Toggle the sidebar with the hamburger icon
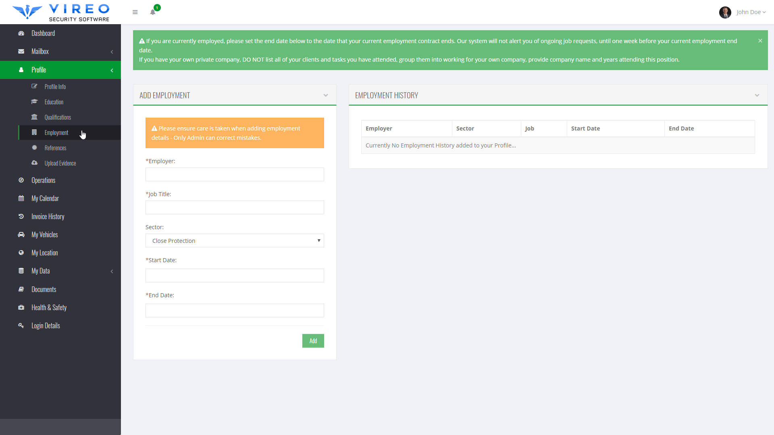Screen dimensions: 774x435 click(x=135, y=12)
